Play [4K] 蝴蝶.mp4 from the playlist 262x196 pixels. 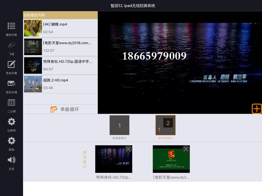coord(61,28)
